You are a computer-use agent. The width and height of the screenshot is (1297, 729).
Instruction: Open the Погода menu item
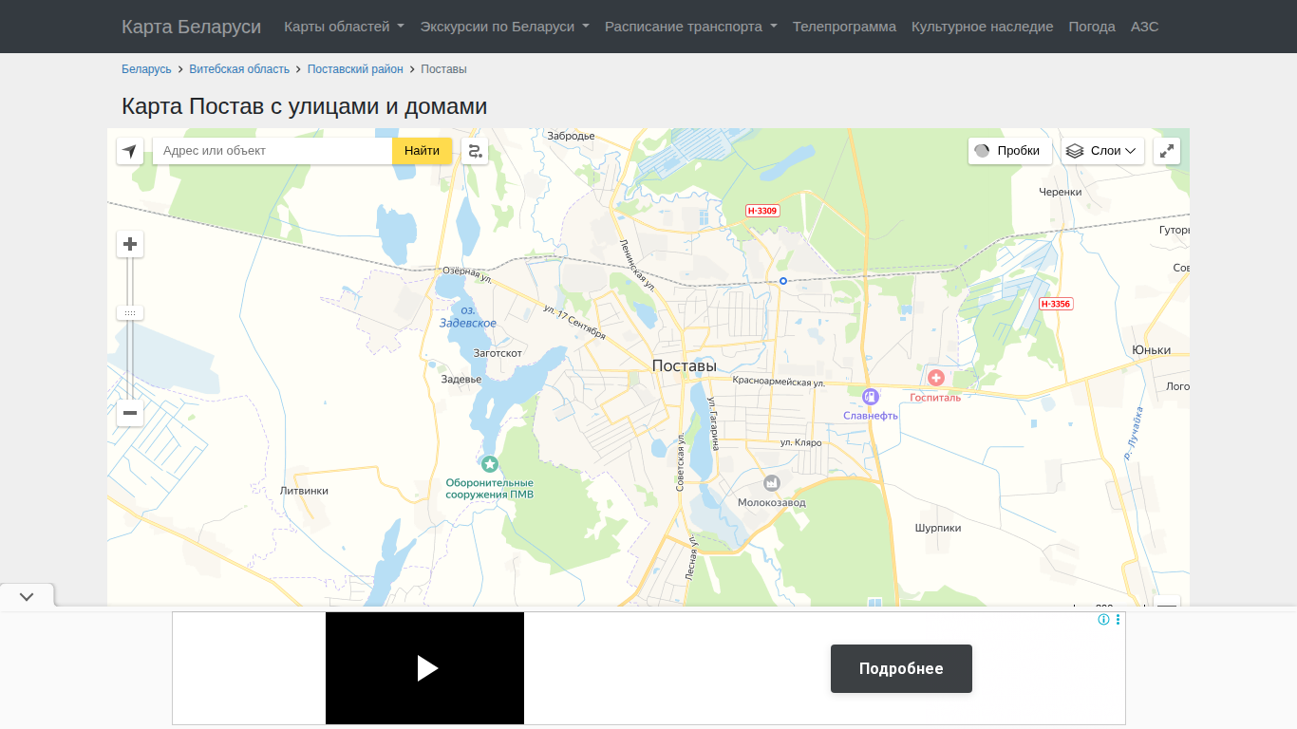pyautogui.click(x=1092, y=27)
